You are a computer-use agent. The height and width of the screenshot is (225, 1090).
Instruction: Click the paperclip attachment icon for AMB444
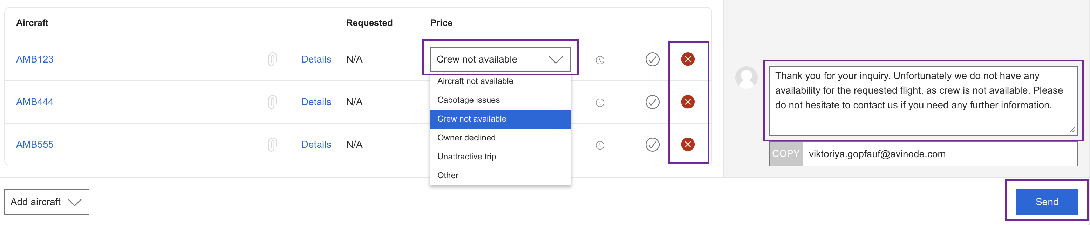273,102
